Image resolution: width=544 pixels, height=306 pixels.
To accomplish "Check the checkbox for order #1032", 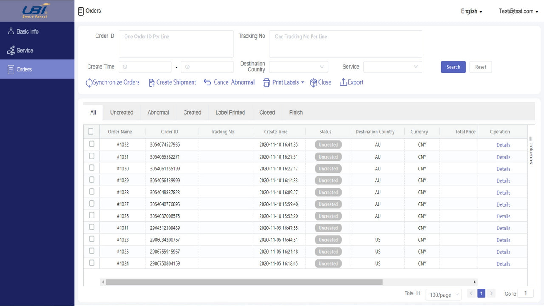I will pos(91,144).
